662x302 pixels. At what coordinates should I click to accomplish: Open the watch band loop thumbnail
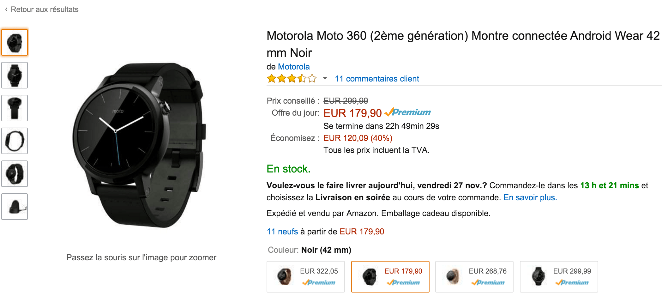[x=15, y=141]
